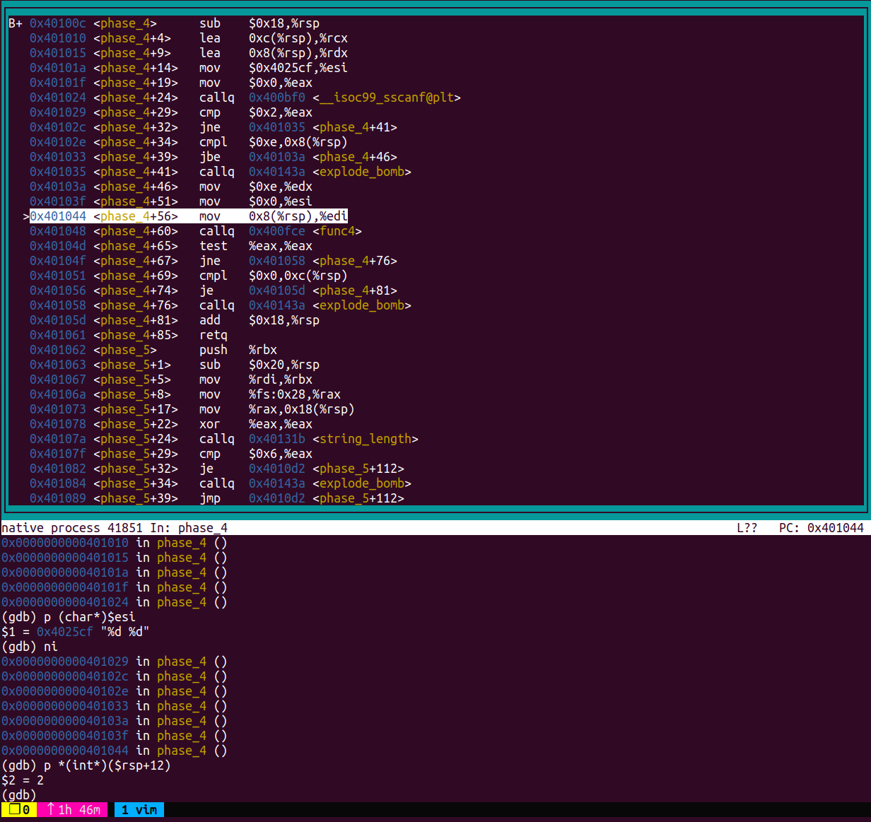The width and height of the screenshot is (871, 822).
Task: Click the 'je 0x4010d2 <phase_5+112>' line
Action: click(x=217, y=469)
